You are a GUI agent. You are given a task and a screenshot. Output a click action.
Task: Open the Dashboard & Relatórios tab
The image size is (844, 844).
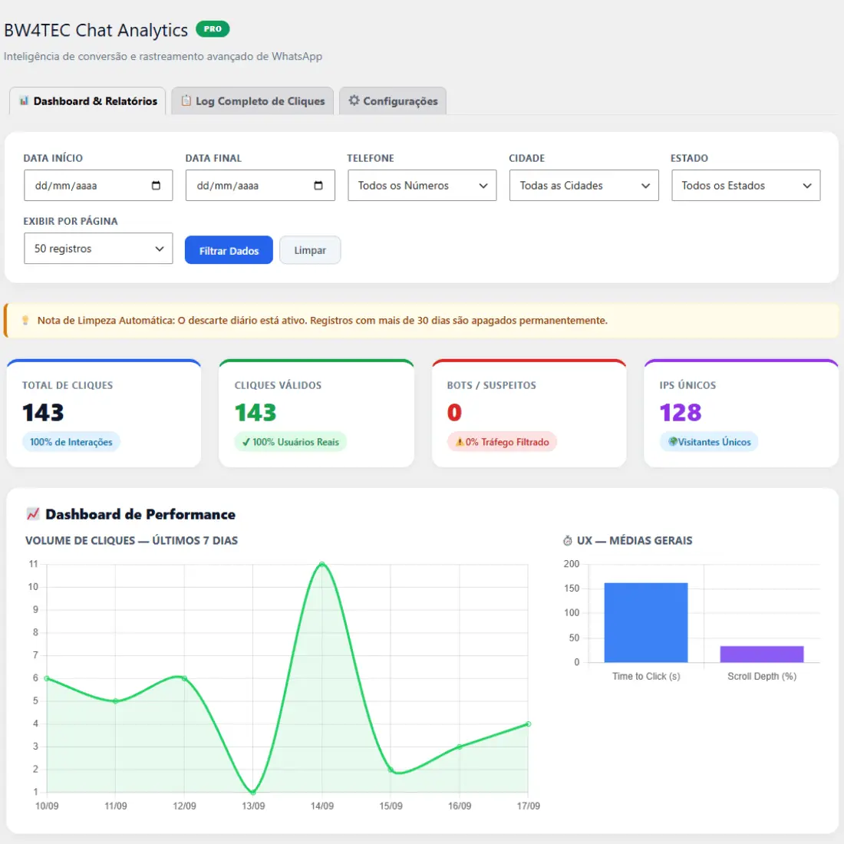pos(87,101)
